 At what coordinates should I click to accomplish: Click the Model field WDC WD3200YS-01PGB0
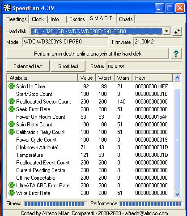click(65, 42)
